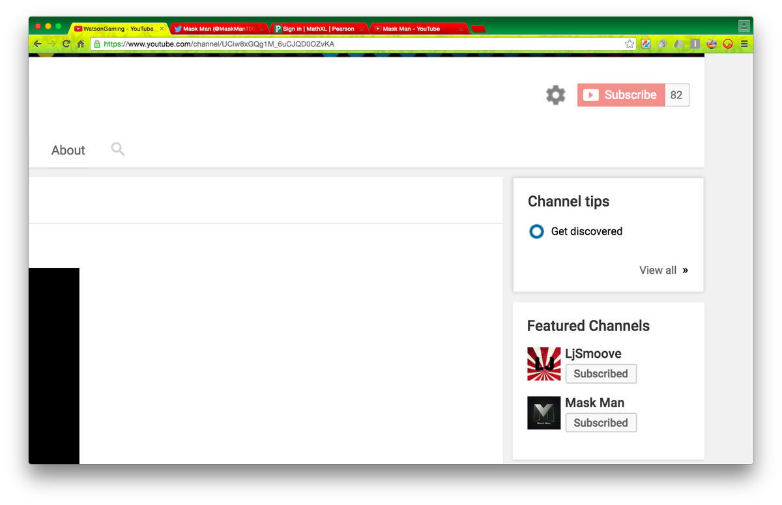
Task: Close the Mask Man Twitter tab
Action: [261, 29]
